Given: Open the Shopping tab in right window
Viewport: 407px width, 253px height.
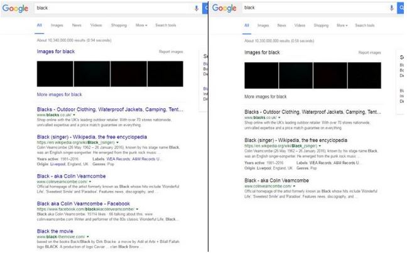Looking at the screenshot, I should pos(321,25).
